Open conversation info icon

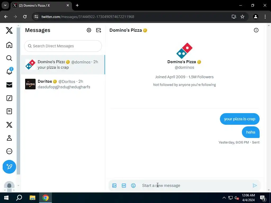pos(256,30)
